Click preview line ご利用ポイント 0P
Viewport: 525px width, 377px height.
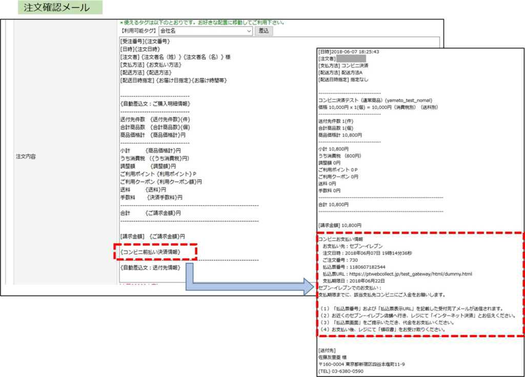pyautogui.click(x=338, y=170)
